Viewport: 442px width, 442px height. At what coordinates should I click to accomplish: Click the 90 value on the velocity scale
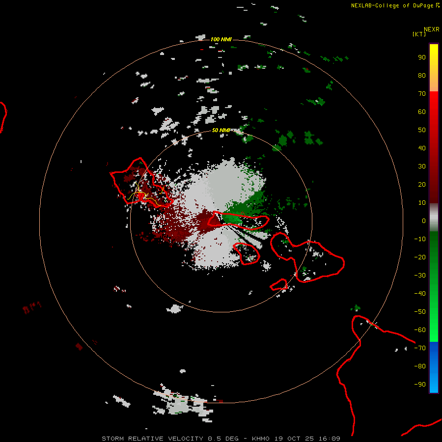pyautogui.click(x=422, y=57)
